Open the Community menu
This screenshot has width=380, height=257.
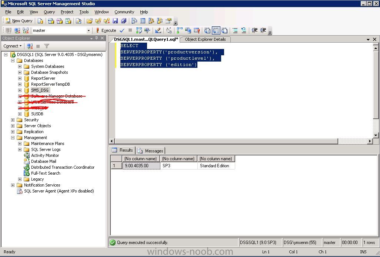(124, 12)
